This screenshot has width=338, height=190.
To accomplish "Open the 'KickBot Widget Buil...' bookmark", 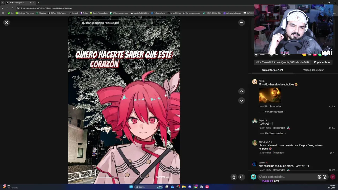I will (x=99, y=13).
